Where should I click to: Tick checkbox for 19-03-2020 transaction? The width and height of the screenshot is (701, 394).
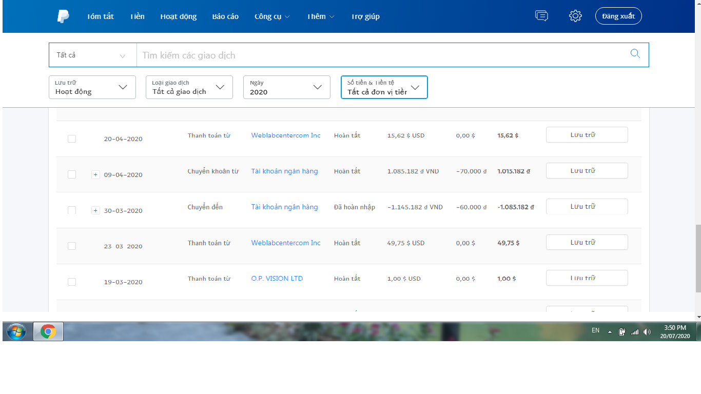point(72,282)
